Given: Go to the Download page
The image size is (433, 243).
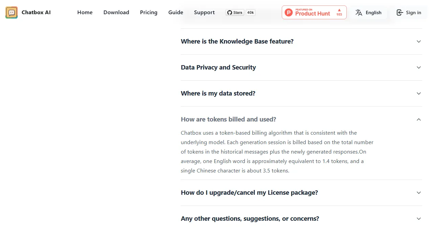Looking at the screenshot, I should click(x=116, y=12).
